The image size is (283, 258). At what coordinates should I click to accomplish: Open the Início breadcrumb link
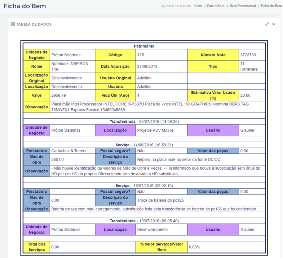(198, 6)
